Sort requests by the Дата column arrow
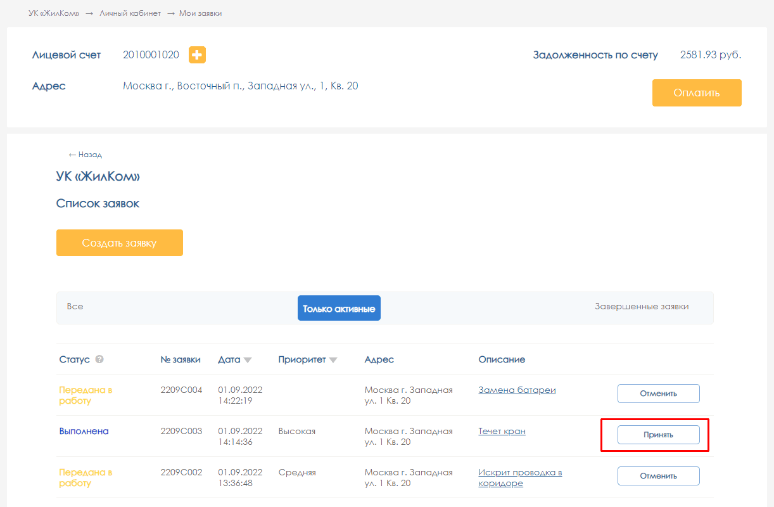This screenshot has width=774, height=507. point(248,360)
